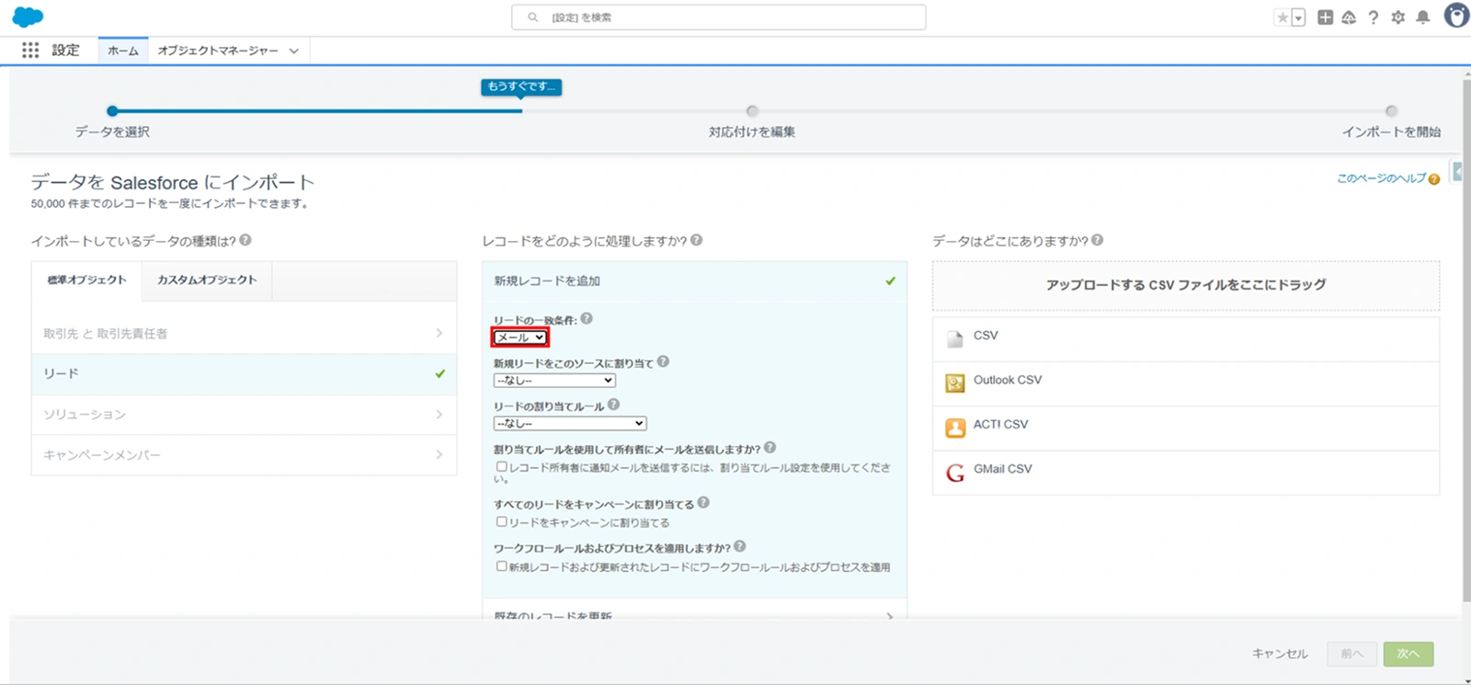Click the データを選択 progress step marker
Image resolution: width=1471 pixels, height=685 pixels.
[x=112, y=111]
